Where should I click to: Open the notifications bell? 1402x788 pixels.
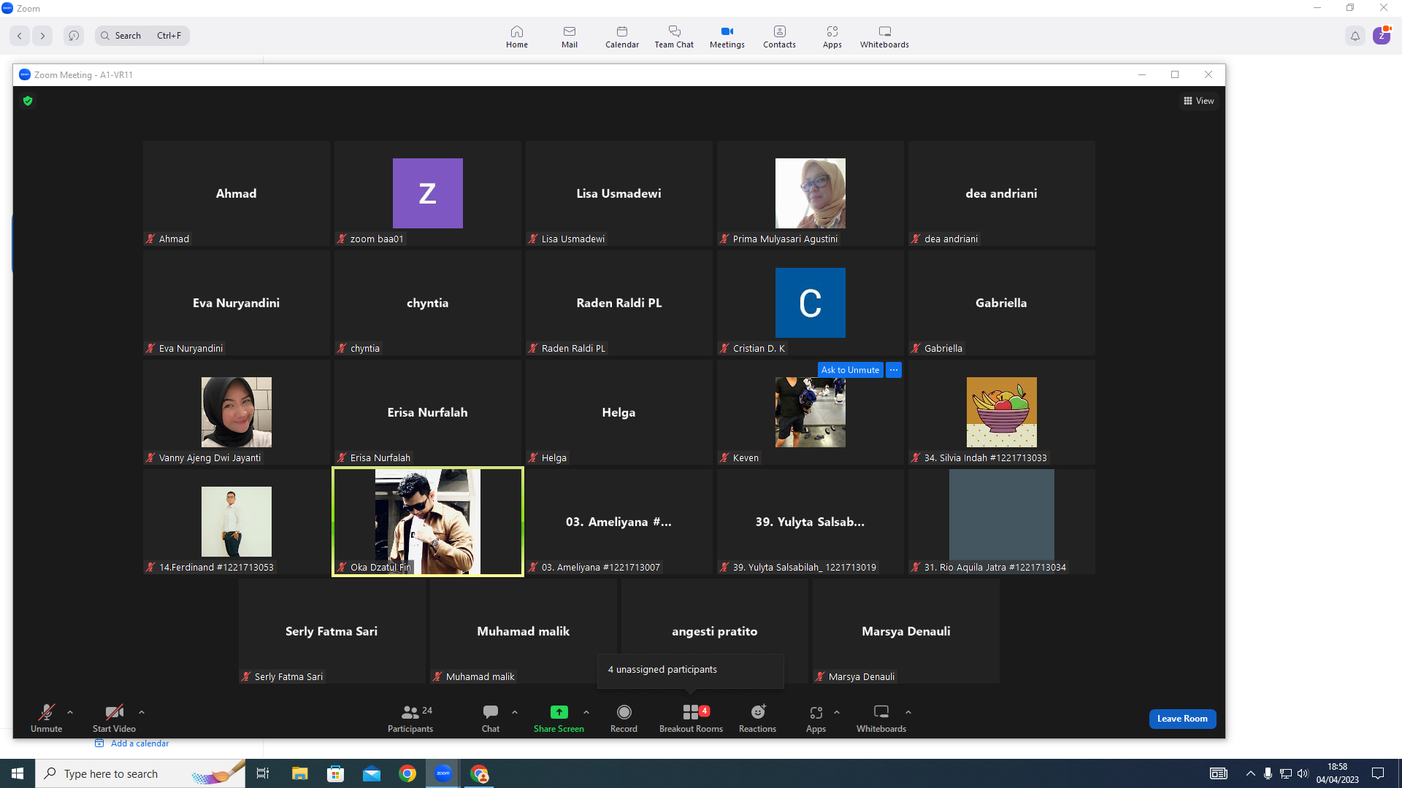tap(1355, 36)
